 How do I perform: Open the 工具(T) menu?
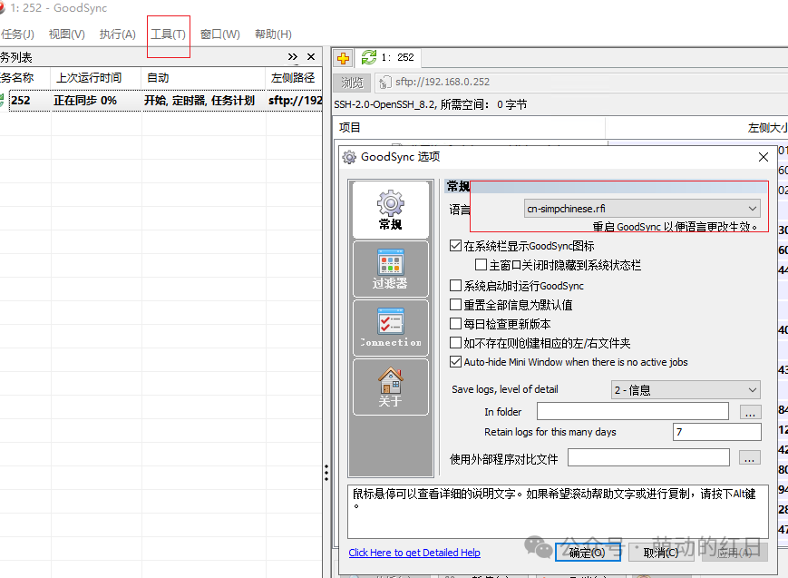[x=169, y=34]
